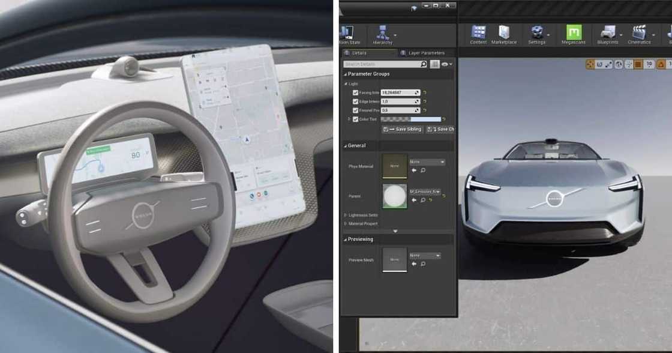Open the Marketplace toolbar icon
672x353 pixels.
(x=504, y=34)
